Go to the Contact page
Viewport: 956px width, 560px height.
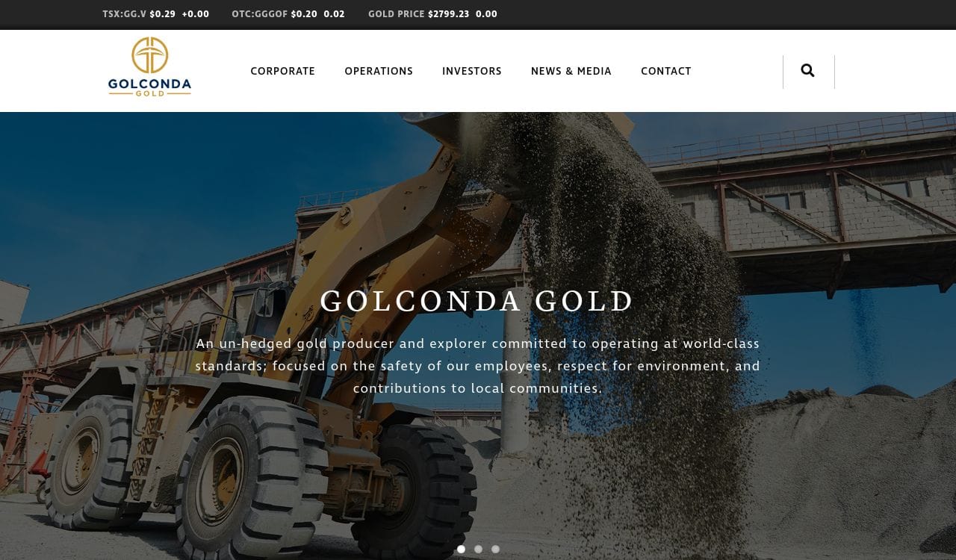click(x=666, y=72)
